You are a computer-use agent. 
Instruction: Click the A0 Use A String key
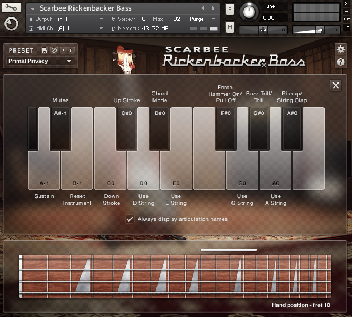(x=275, y=171)
